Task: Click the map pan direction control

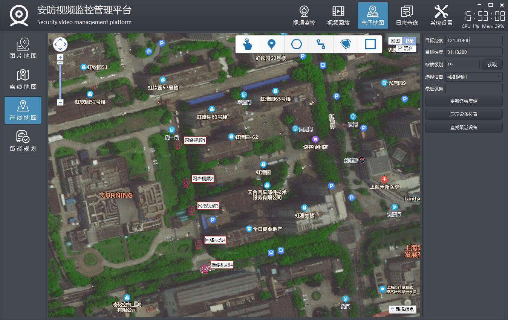Action: point(60,44)
